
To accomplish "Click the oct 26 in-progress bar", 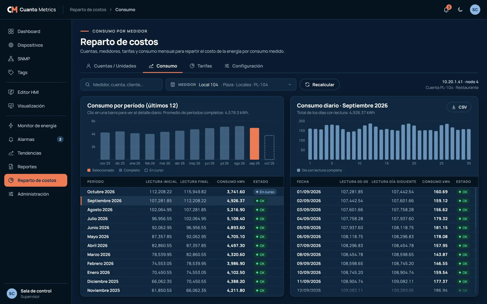I will 269,147.
